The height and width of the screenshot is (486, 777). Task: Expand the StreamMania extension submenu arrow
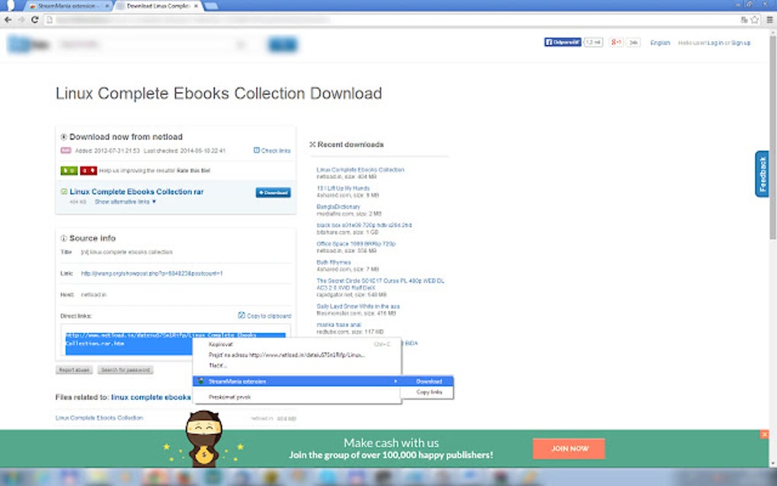tap(394, 380)
